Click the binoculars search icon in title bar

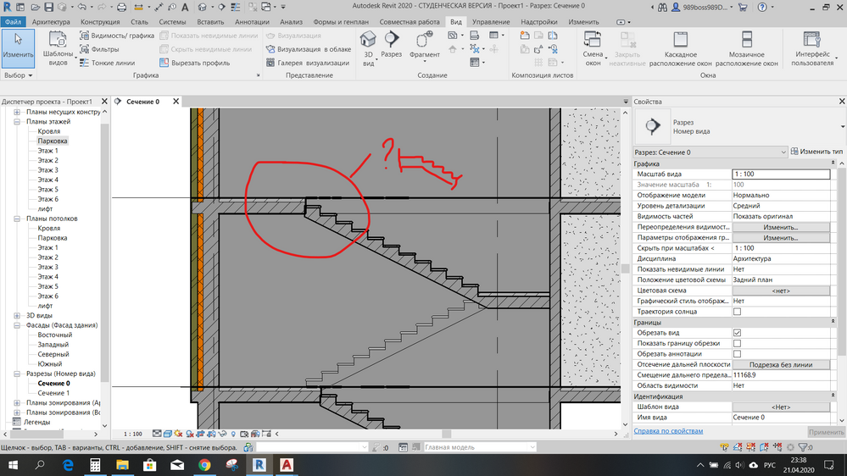pyautogui.click(x=663, y=7)
